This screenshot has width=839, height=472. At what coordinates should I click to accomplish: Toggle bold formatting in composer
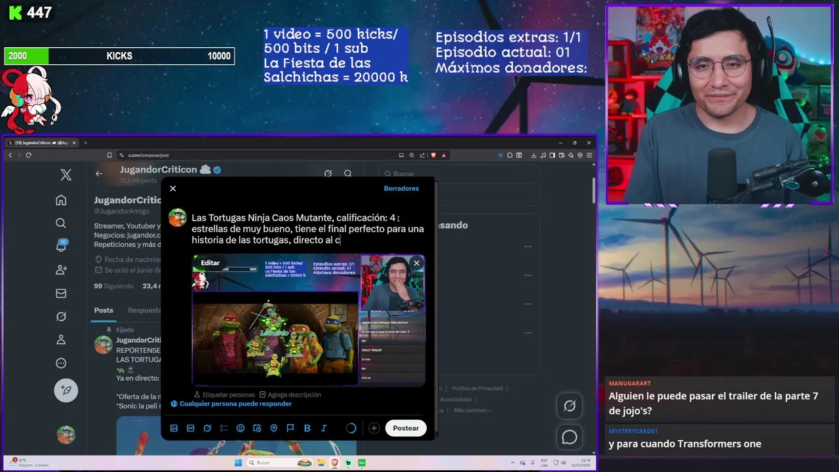coord(307,428)
